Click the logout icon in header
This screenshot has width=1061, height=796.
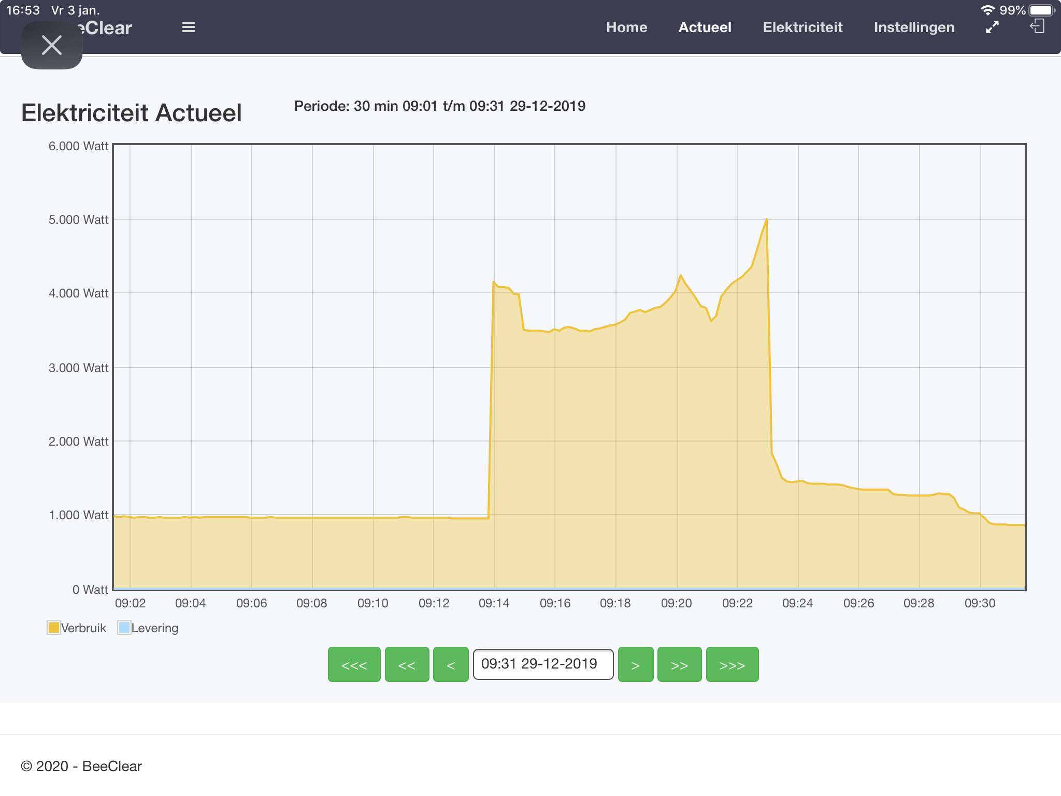[1037, 26]
